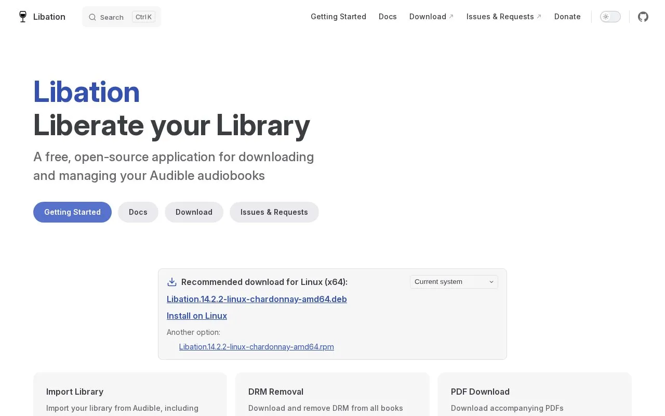665x416 pixels.
Task: Click the Libation site title text
Action: tap(49, 17)
